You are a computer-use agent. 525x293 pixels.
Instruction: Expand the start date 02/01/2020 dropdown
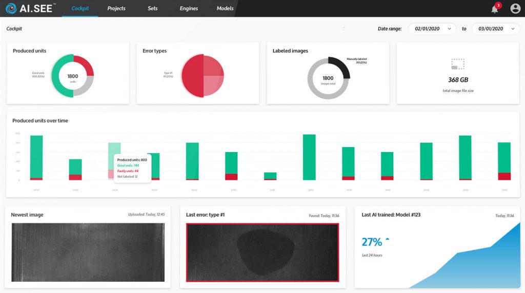[x=432, y=29]
